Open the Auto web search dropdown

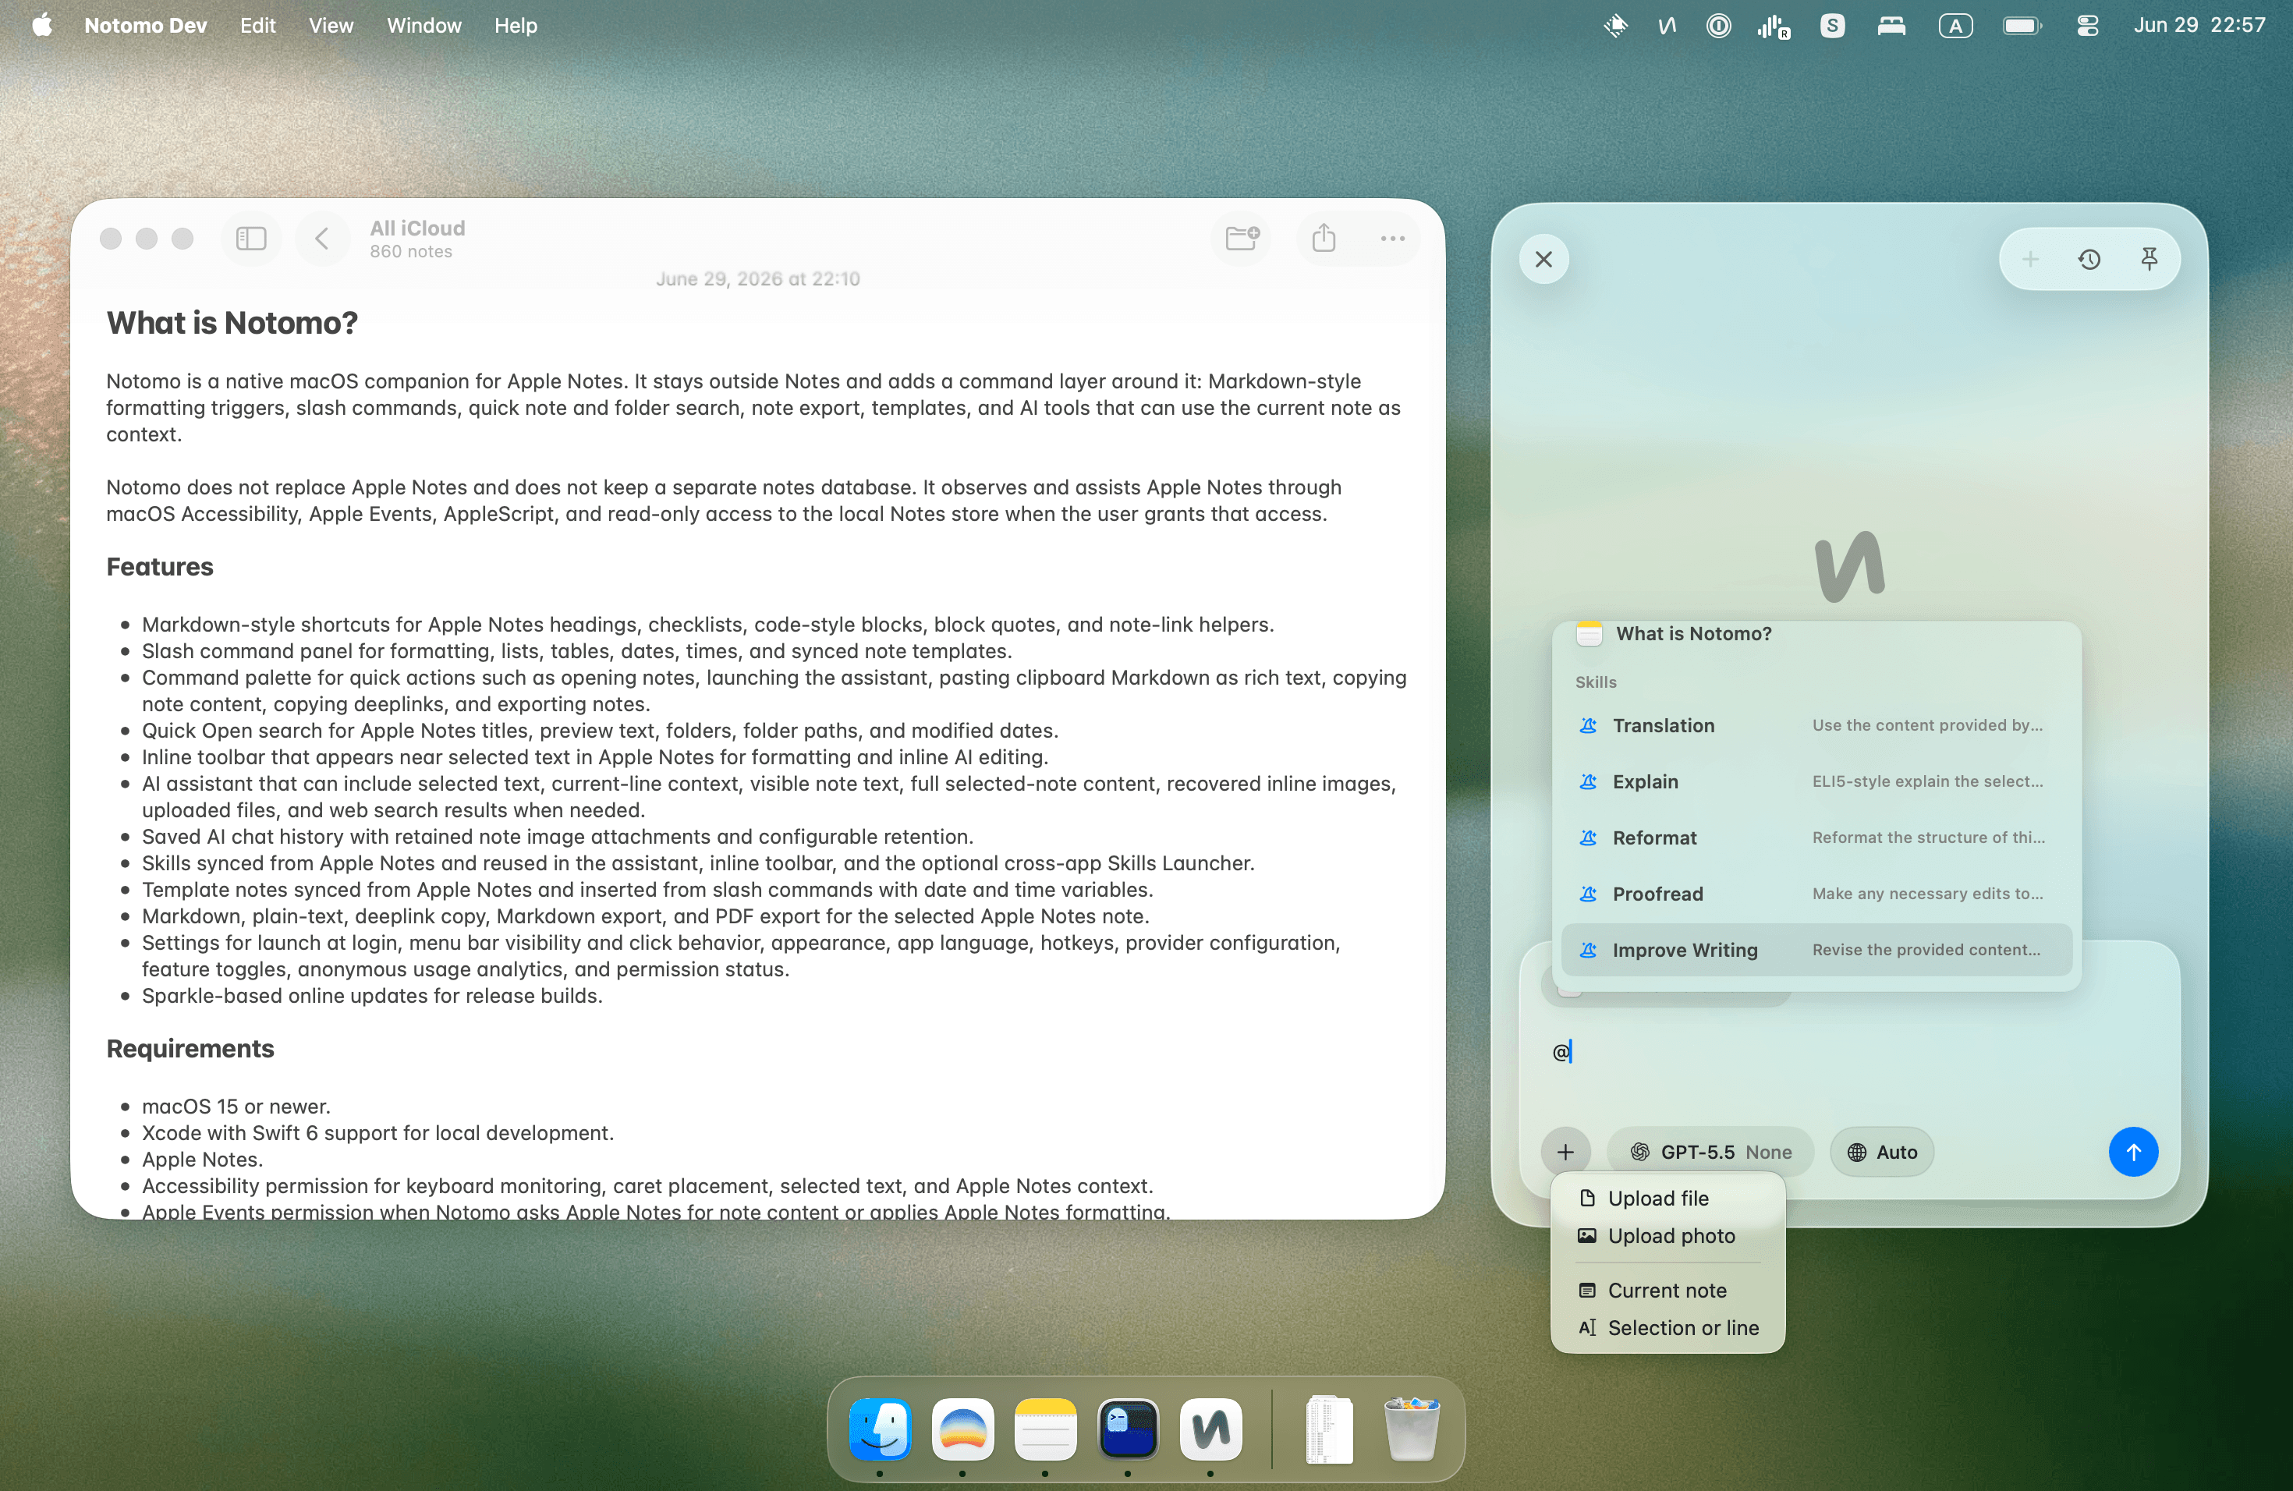[x=1882, y=1152]
